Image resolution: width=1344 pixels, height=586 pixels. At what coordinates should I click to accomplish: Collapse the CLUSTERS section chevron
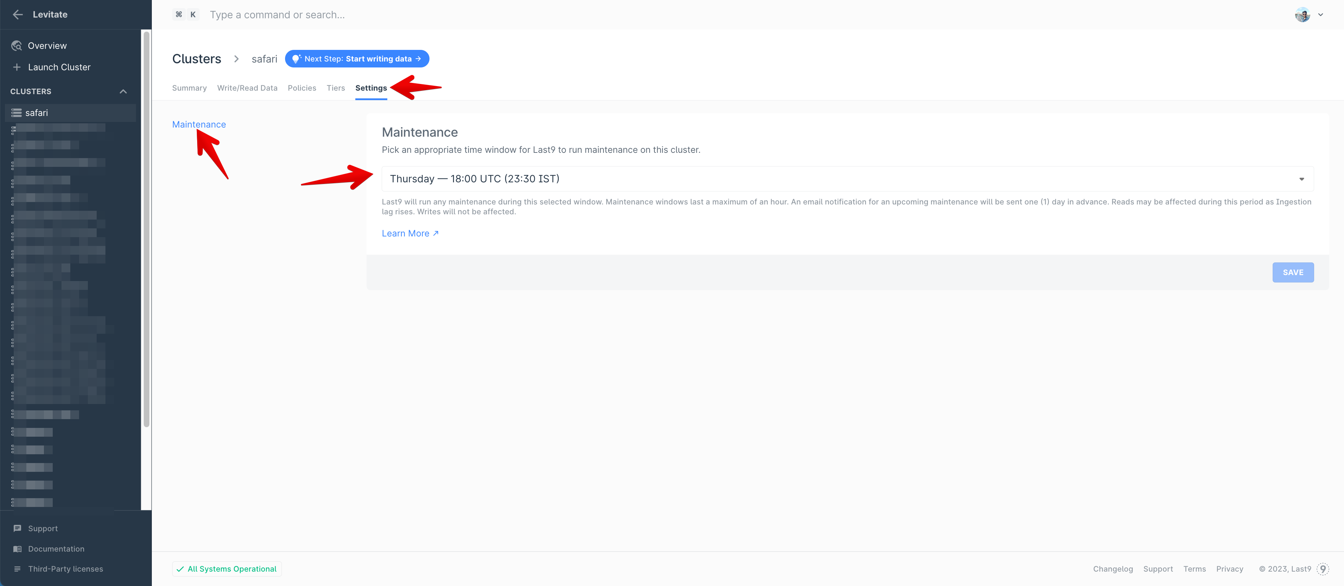[123, 92]
